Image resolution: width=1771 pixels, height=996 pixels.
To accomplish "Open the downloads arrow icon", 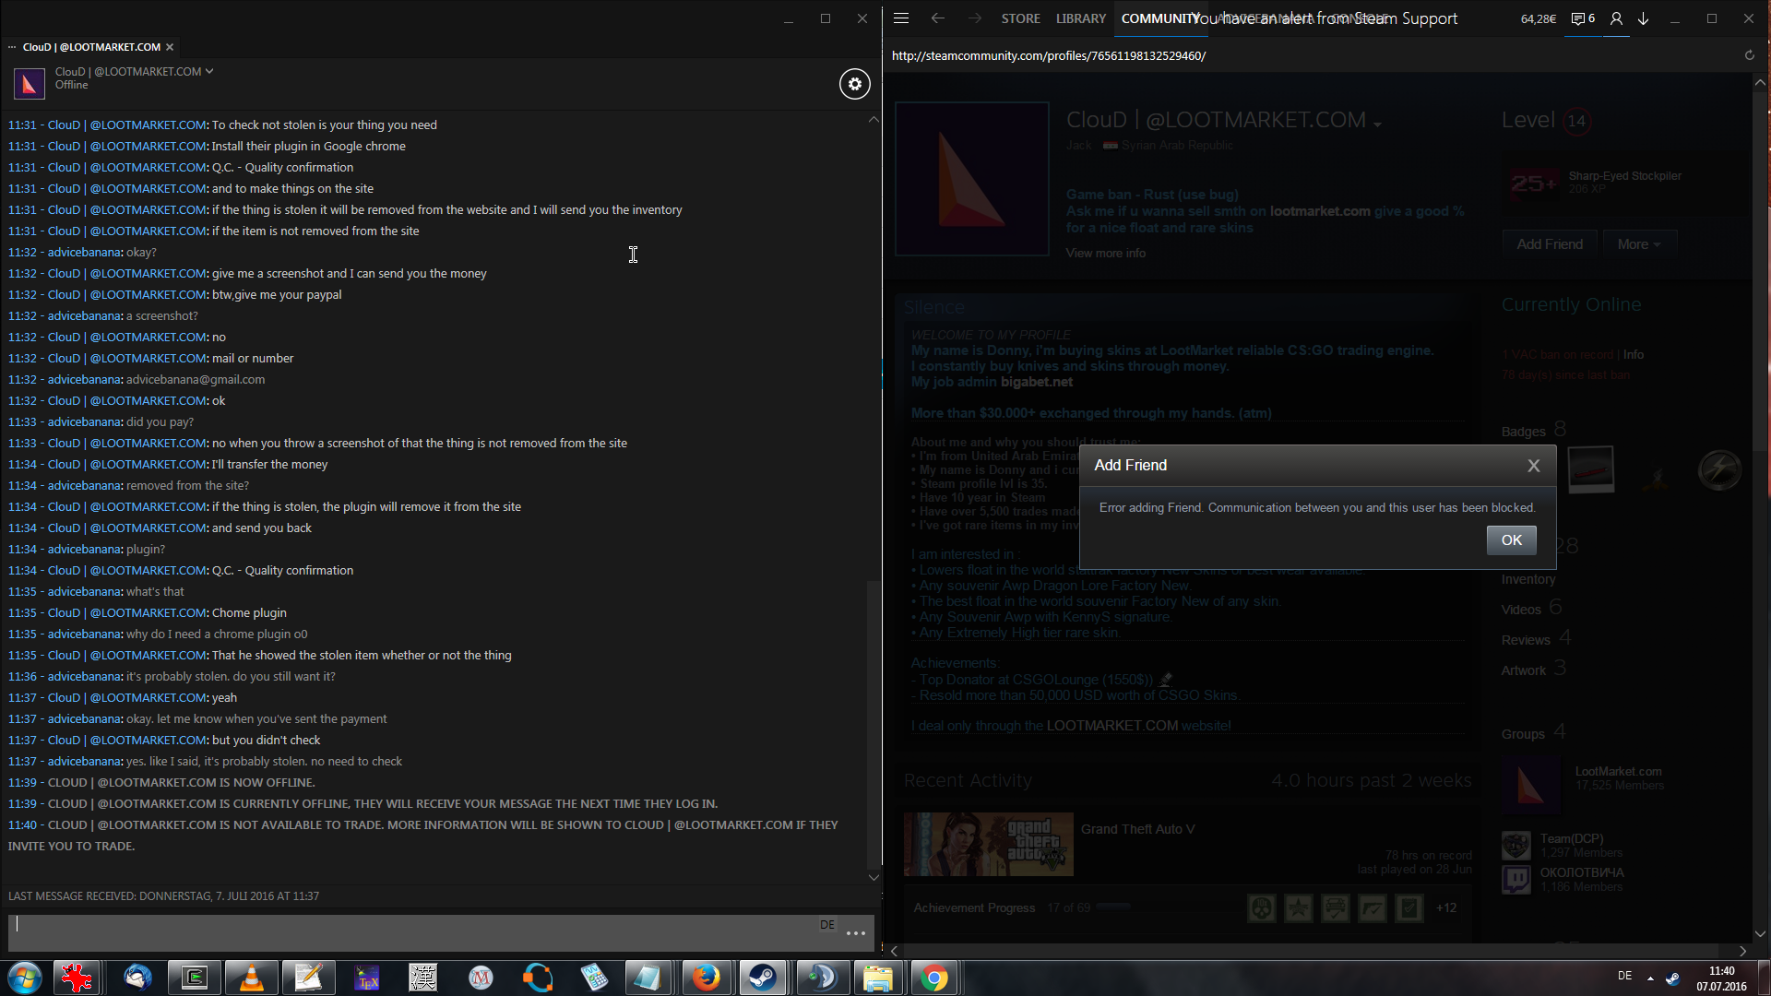I will [x=1644, y=18].
